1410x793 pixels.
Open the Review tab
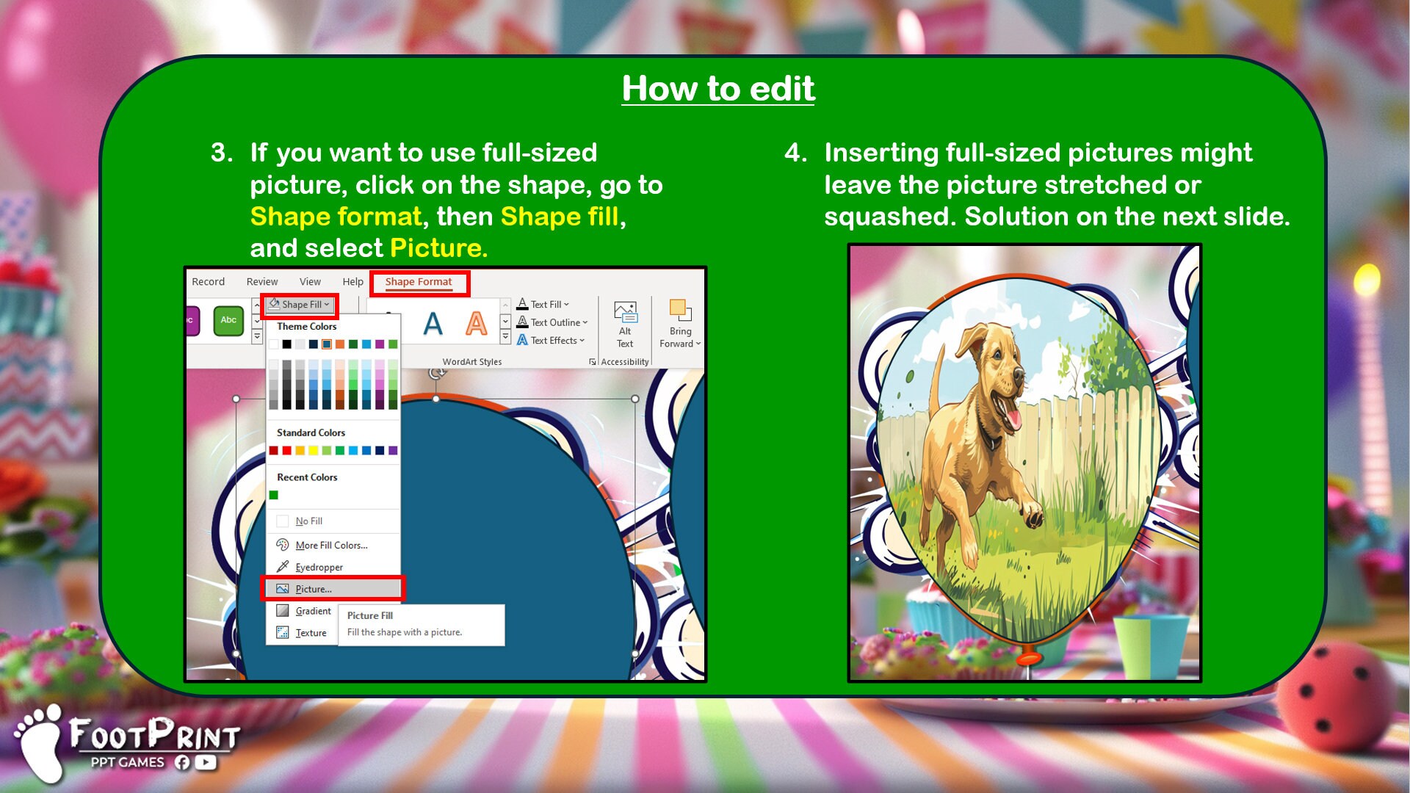point(261,281)
